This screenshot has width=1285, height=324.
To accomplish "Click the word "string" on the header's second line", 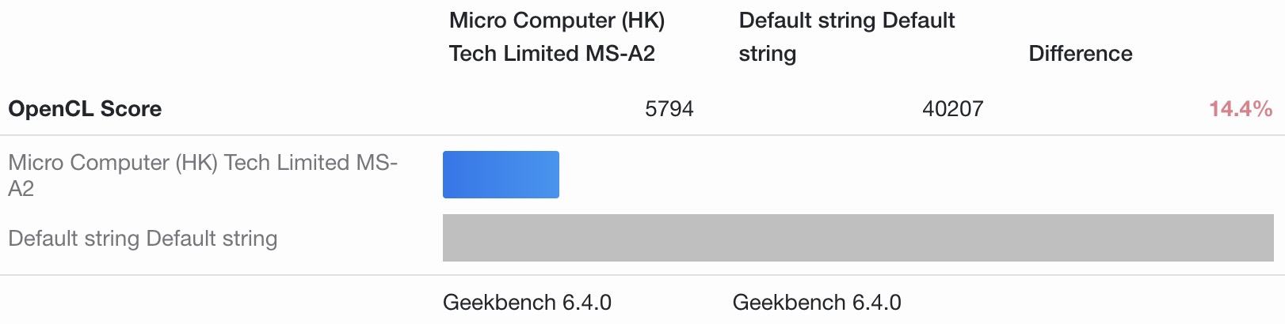I will 767,54.
